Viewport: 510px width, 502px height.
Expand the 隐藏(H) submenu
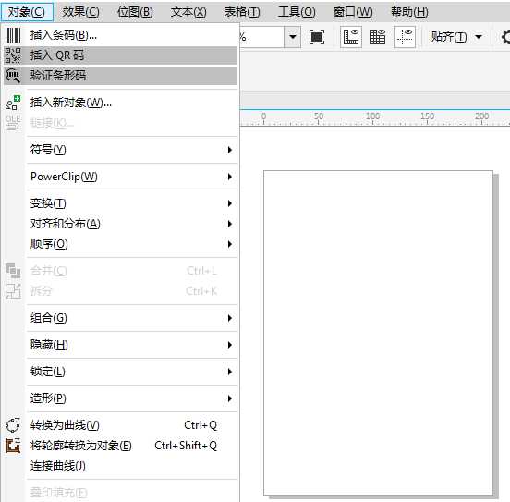pyautogui.click(x=120, y=345)
